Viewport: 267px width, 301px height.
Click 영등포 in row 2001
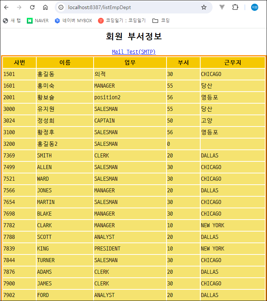coord(210,97)
